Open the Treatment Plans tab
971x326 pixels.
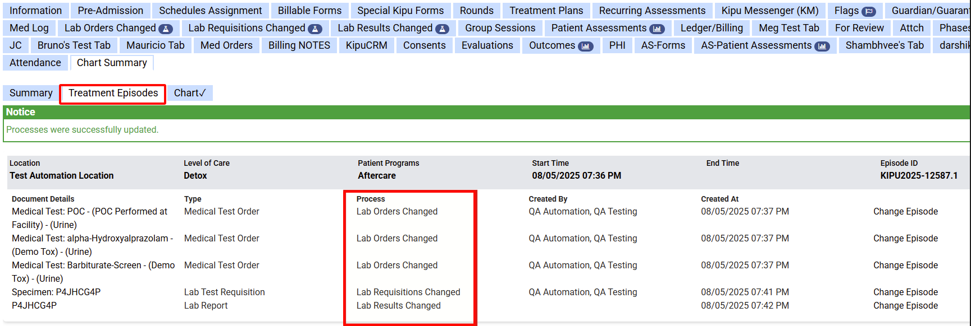point(546,11)
